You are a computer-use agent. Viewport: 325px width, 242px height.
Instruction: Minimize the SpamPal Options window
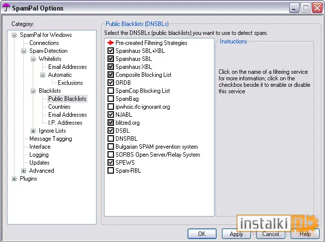[x=294, y=8]
